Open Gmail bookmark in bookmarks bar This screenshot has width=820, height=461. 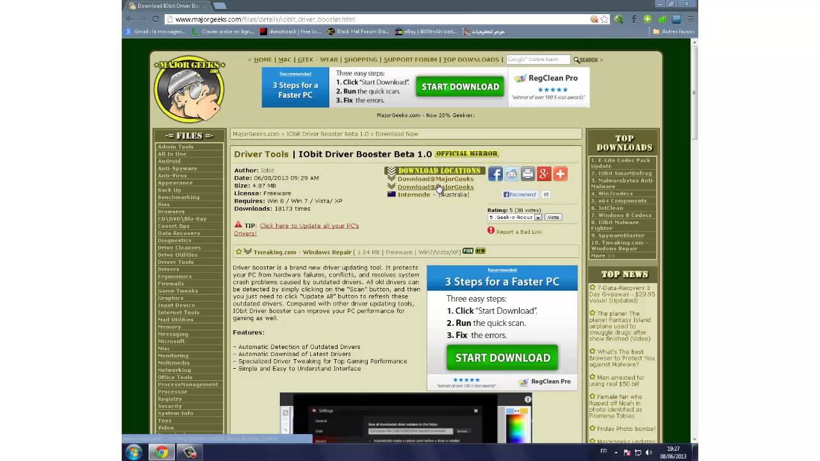(155, 31)
